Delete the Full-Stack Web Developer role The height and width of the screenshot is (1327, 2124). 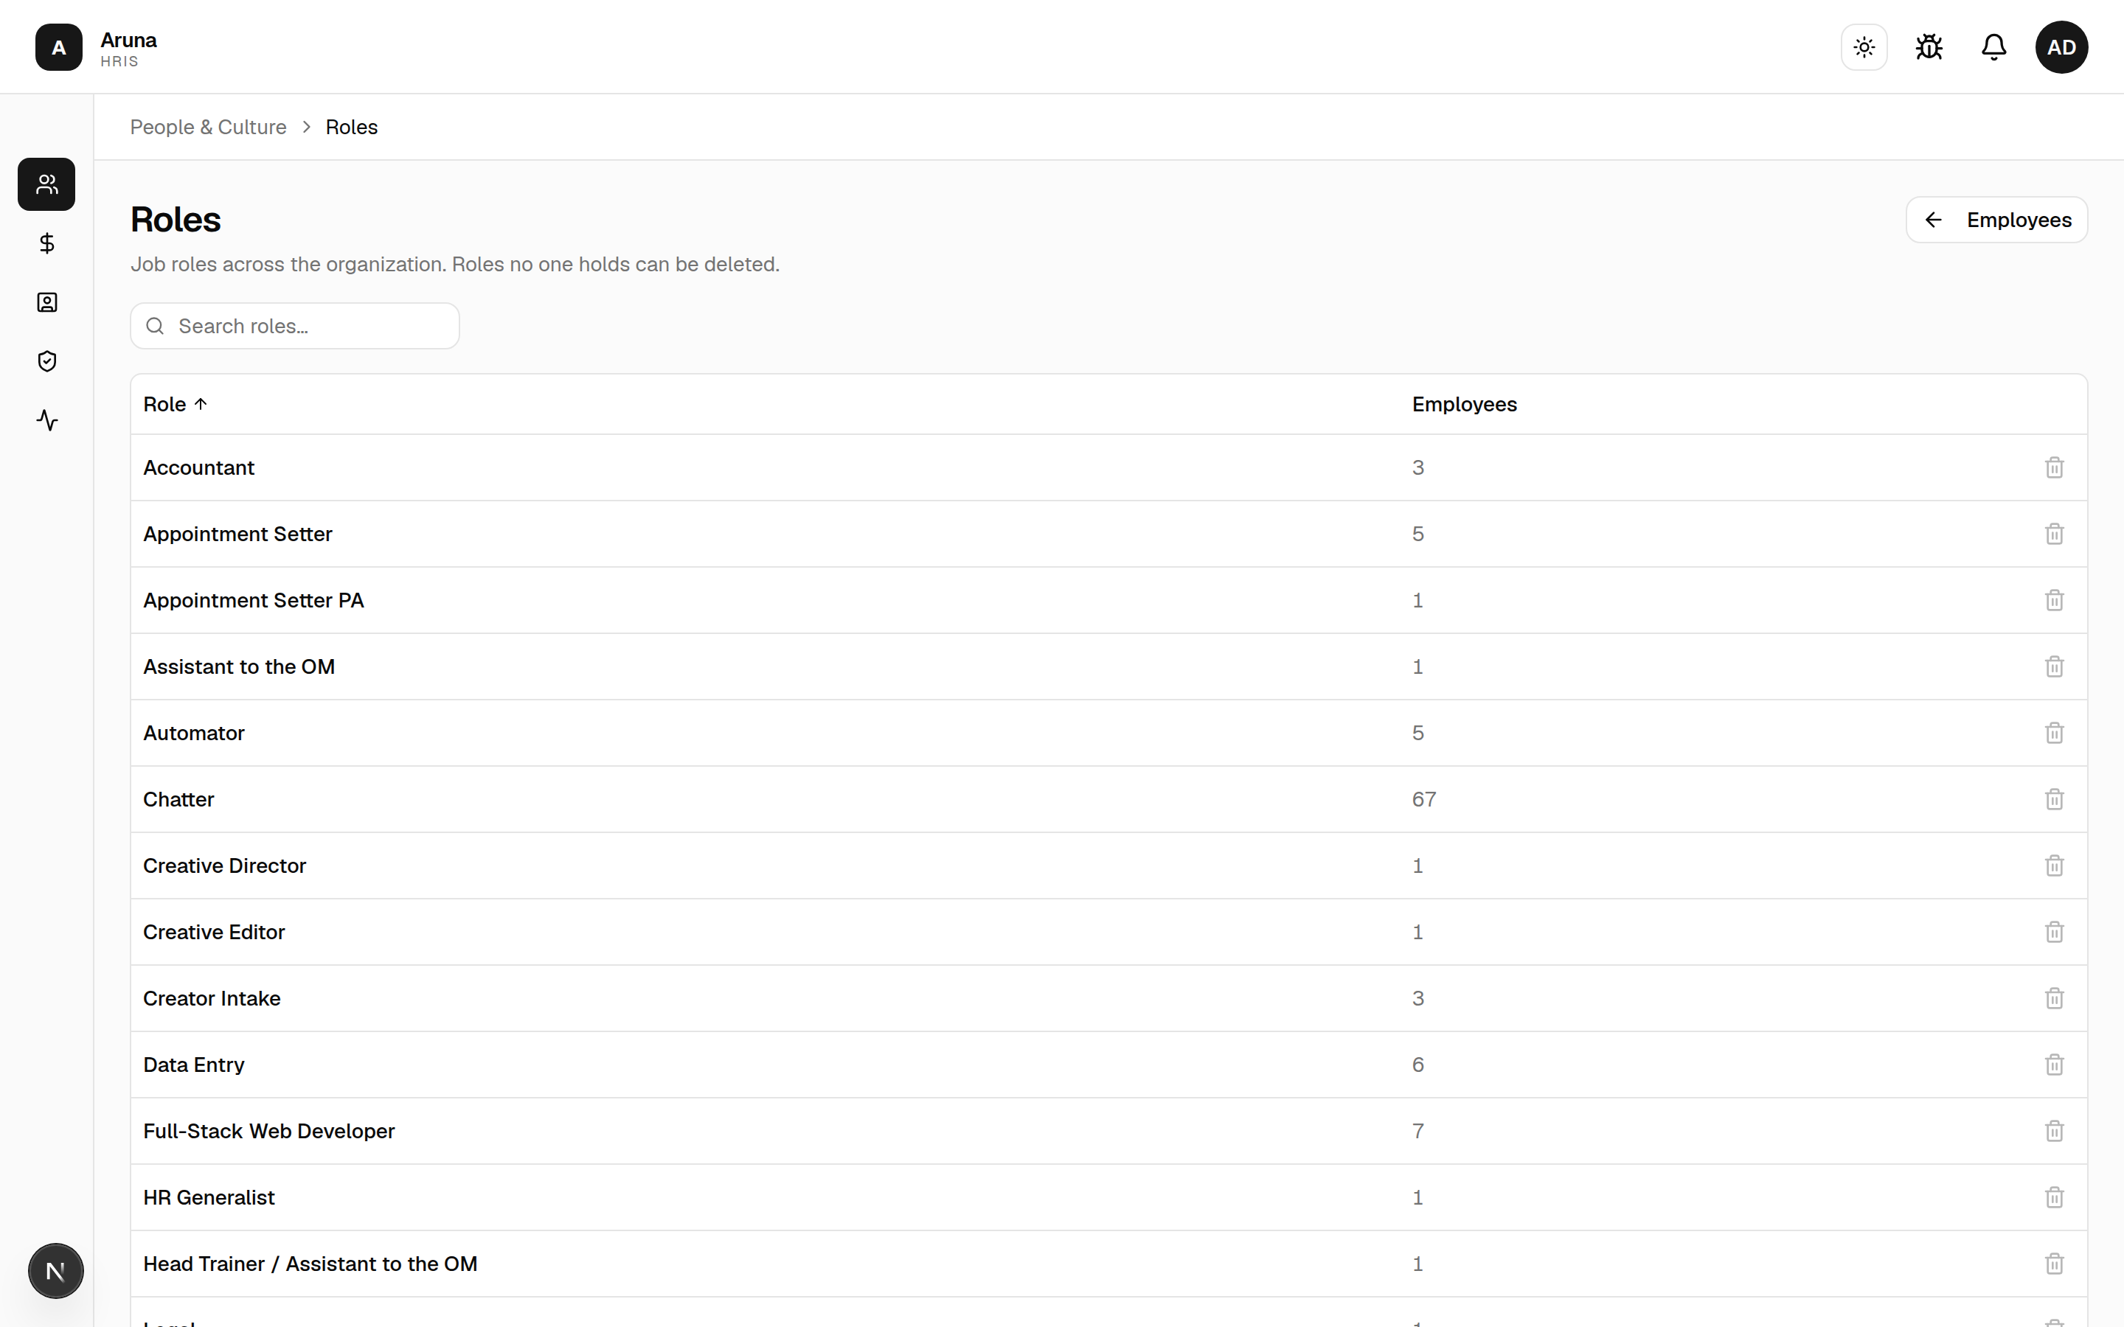click(2054, 1132)
